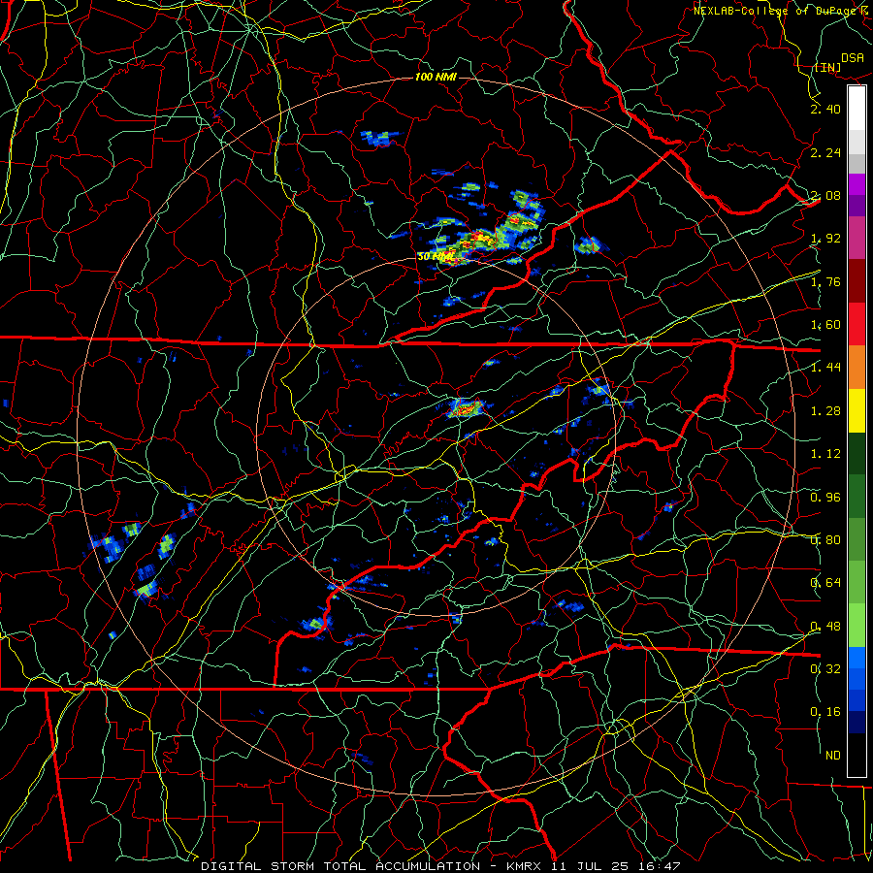Click the 0.64 legend value
873x873 pixels.
825,583
